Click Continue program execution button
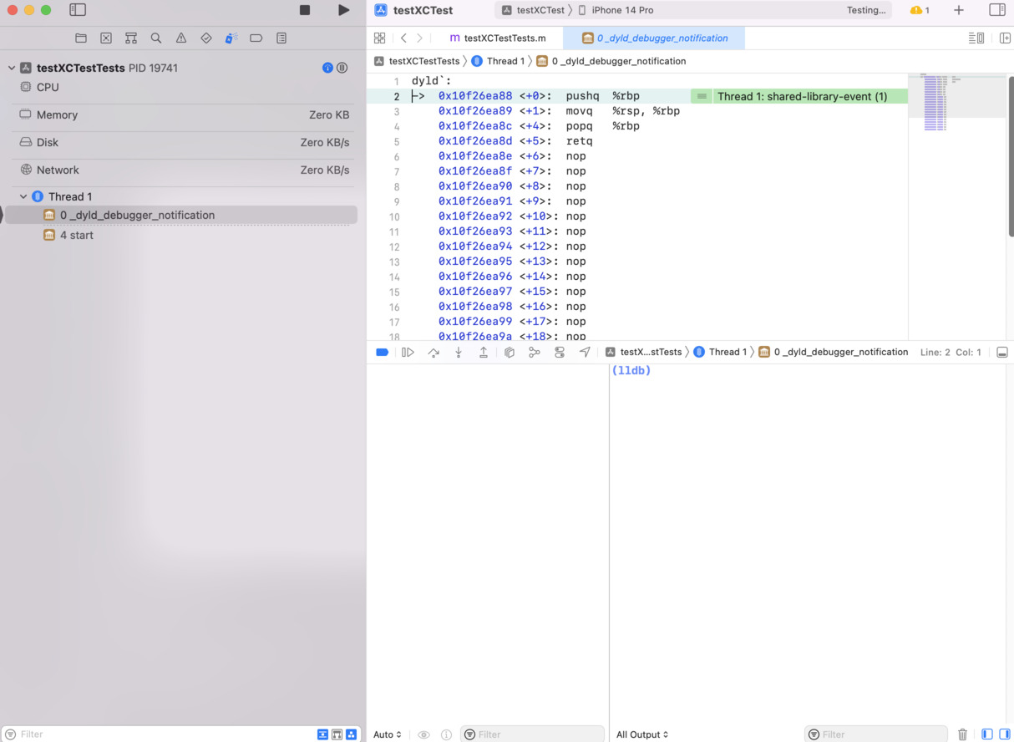 pos(408,352)
